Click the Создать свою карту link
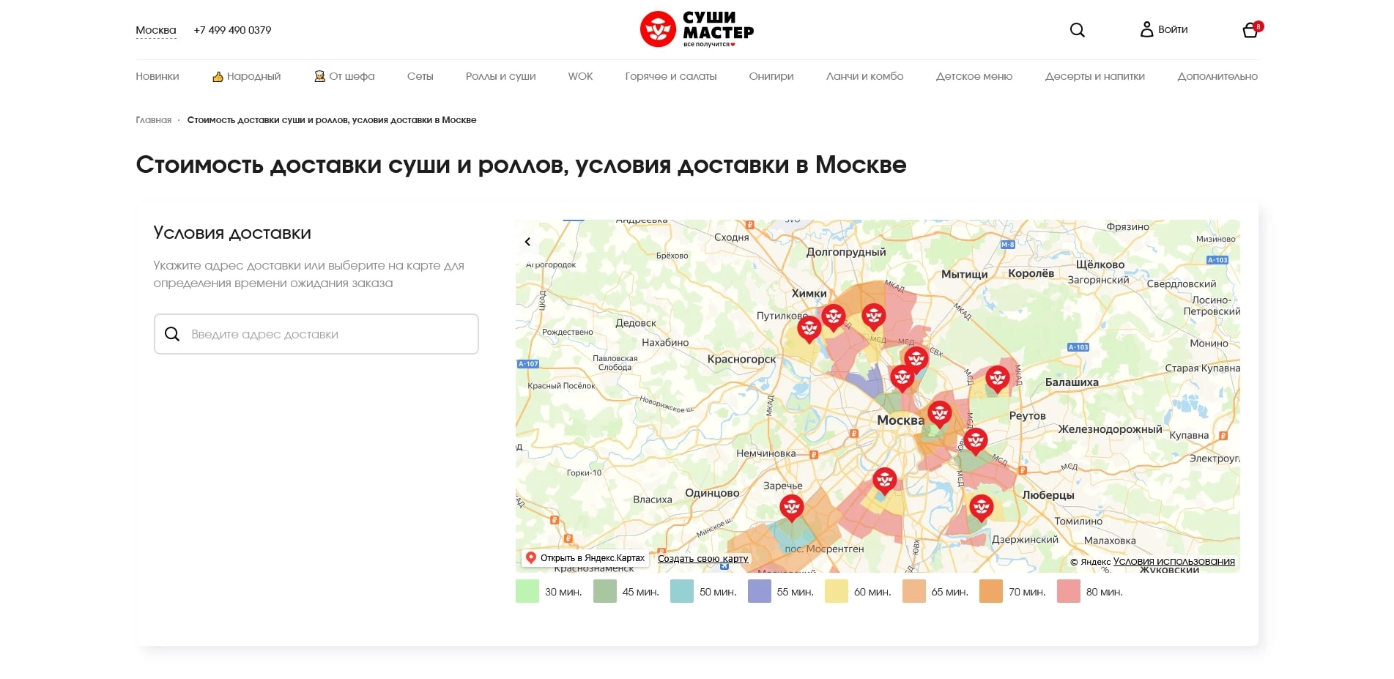Image resolution: width=1394 pixels, height=679 pixels. pos(702,558)
